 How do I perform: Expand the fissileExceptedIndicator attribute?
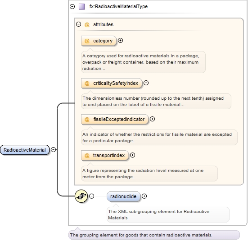click(152, 119)
